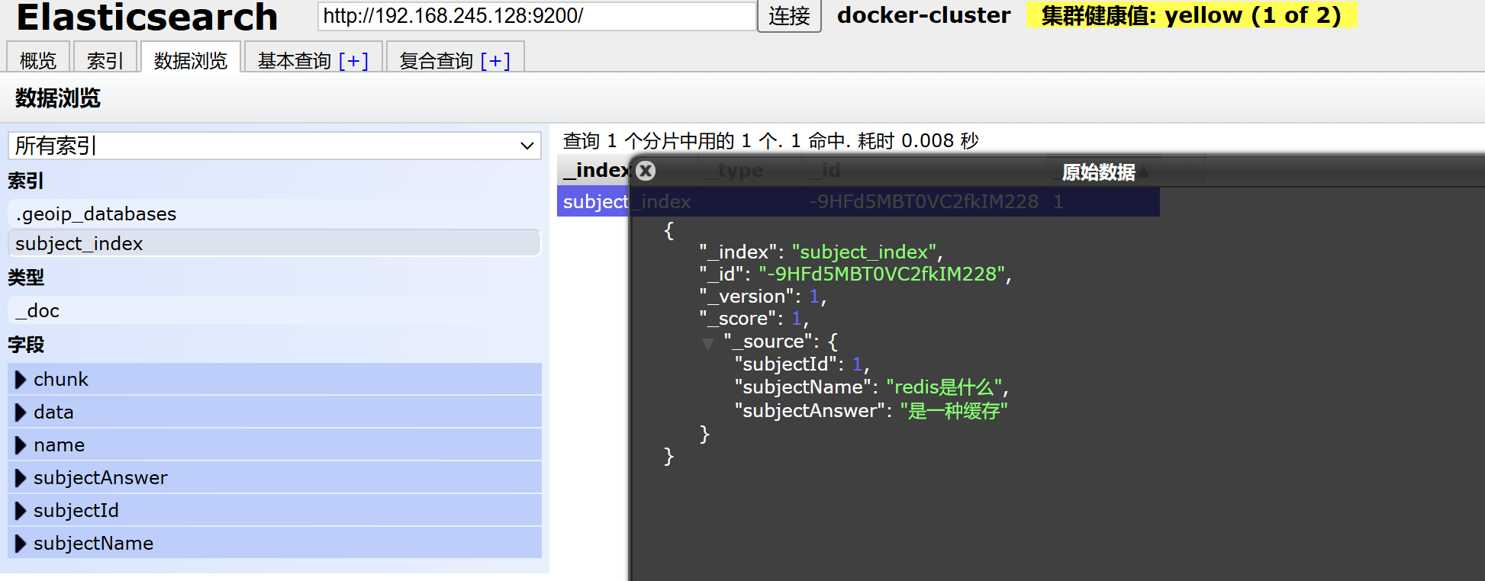Expand the subjectName field

(x=21, y=544)
